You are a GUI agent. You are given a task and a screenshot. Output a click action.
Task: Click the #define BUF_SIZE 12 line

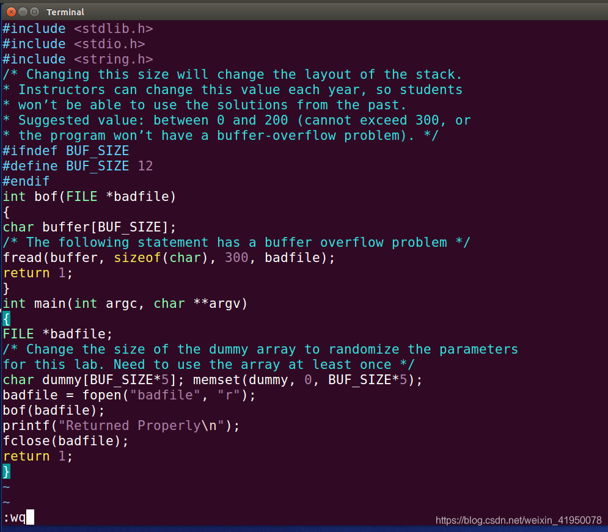(x=78, y=166)
